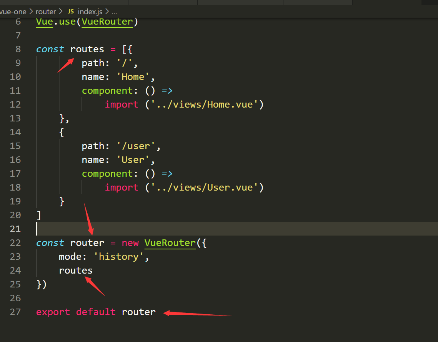This screenshot has height=342, width=438.
Task: Click the 'default' keyword on line 27
Action: pyautogui.click(x=96, y=312)
